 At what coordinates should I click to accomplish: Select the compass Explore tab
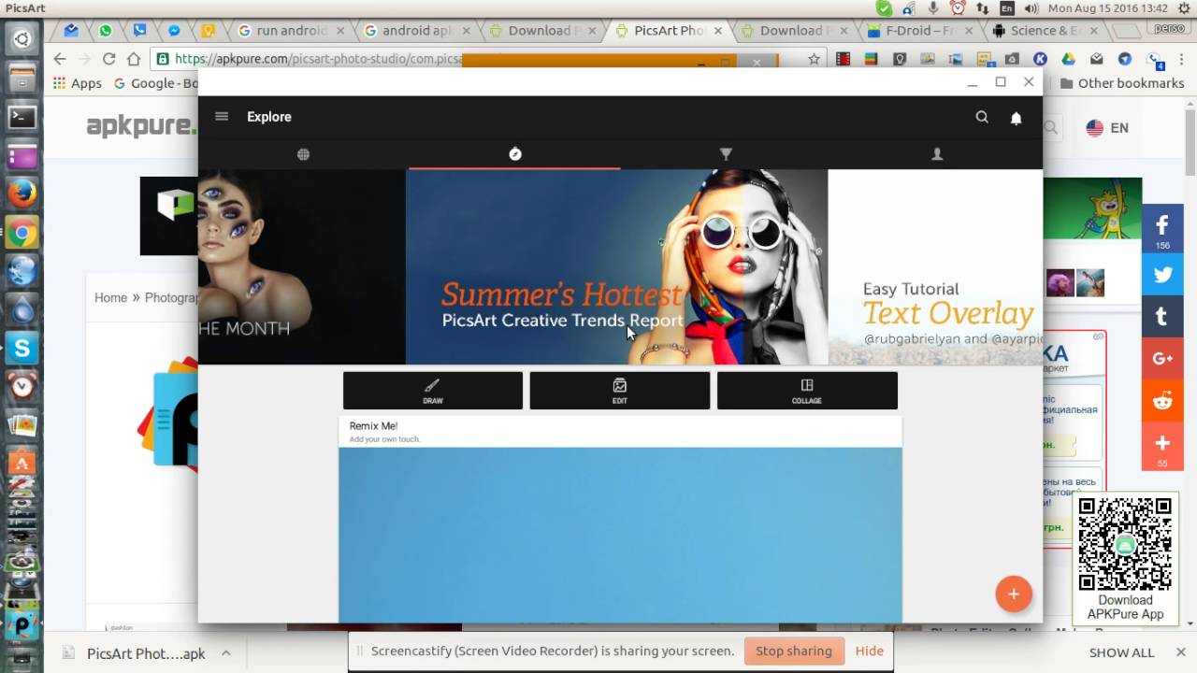tap(514, 154)
